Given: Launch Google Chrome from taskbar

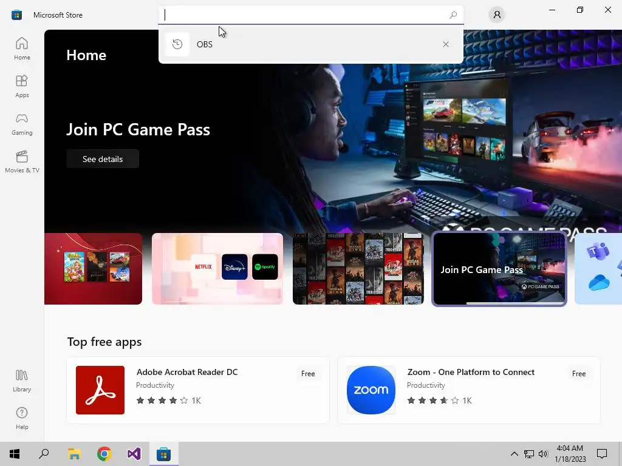Looking at the screenshot, I should 104,454.
